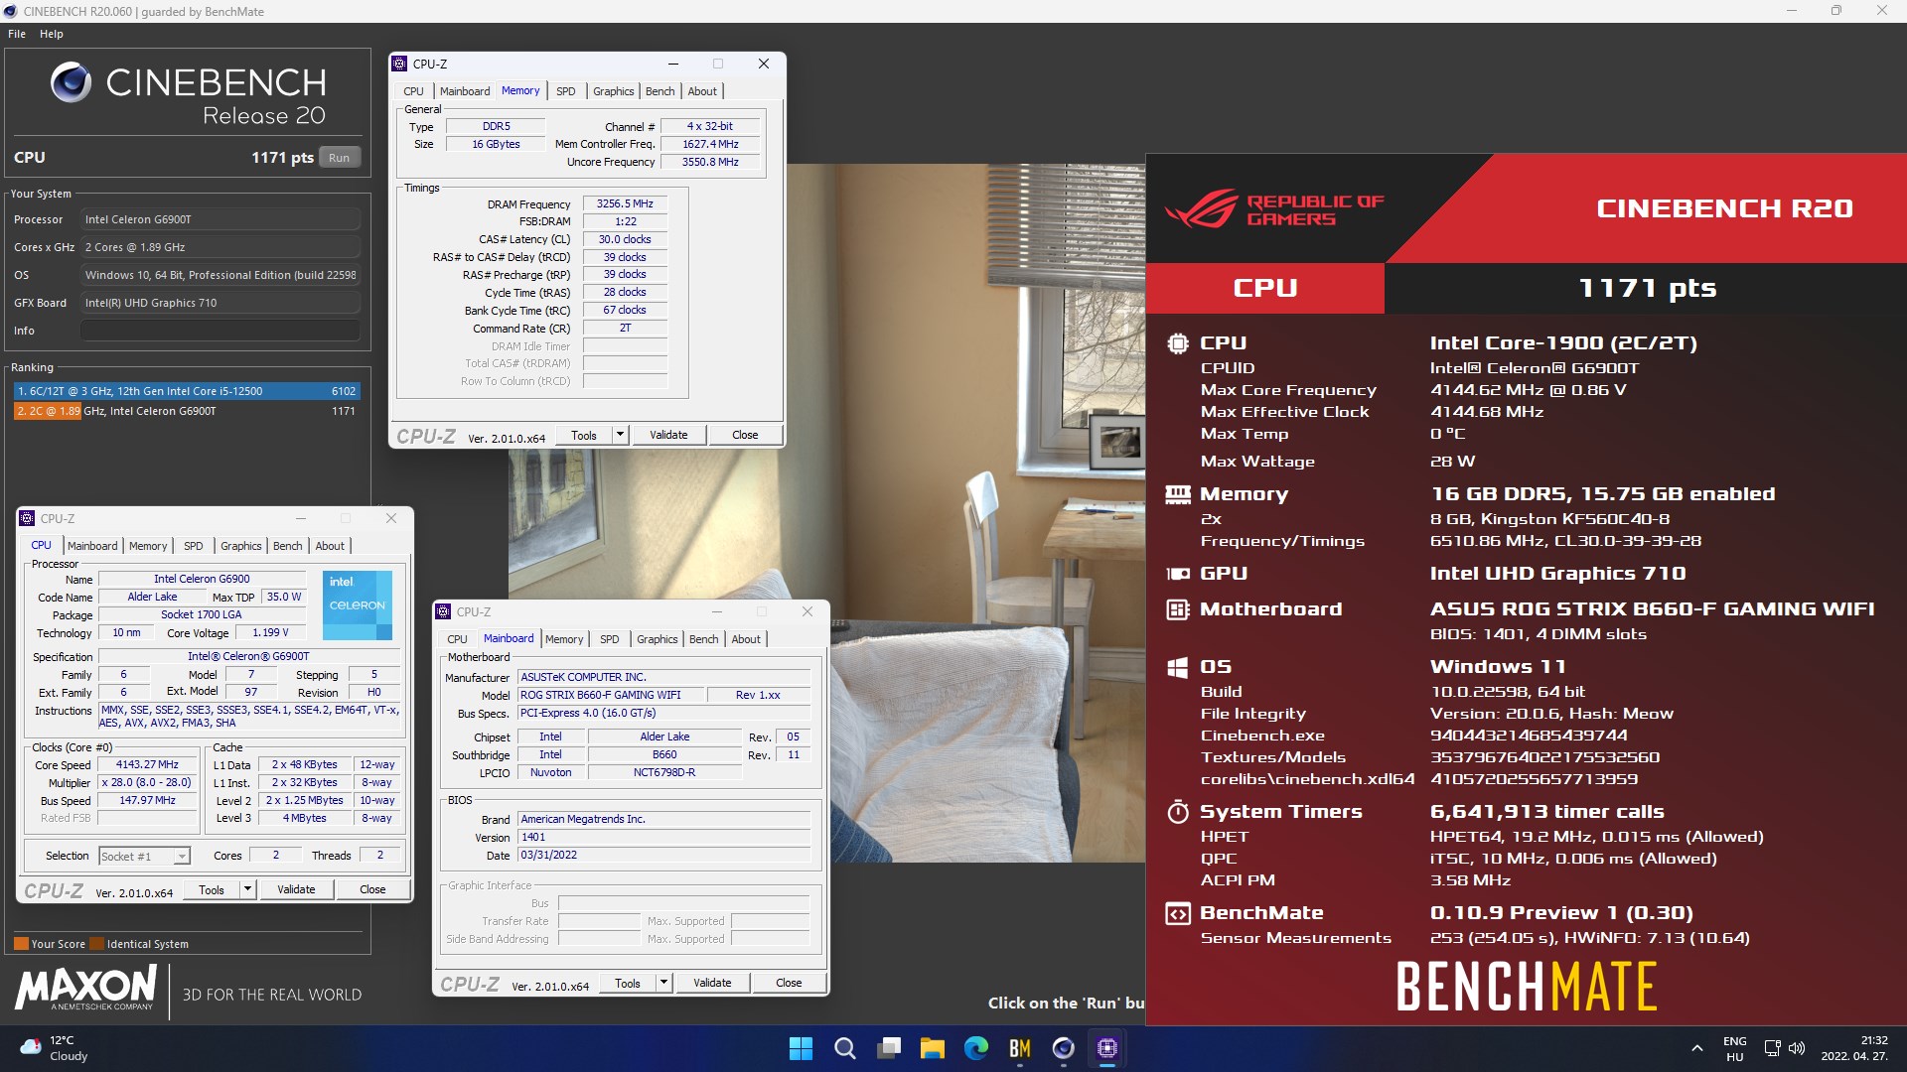1907x1072 pixels.
Task: Expand Tools dropdown in Memory window
Action: (620, 435)
